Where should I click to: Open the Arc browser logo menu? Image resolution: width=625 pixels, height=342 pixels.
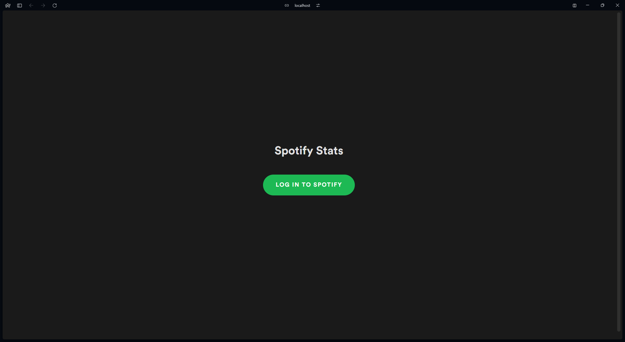[x=8, y=6]
